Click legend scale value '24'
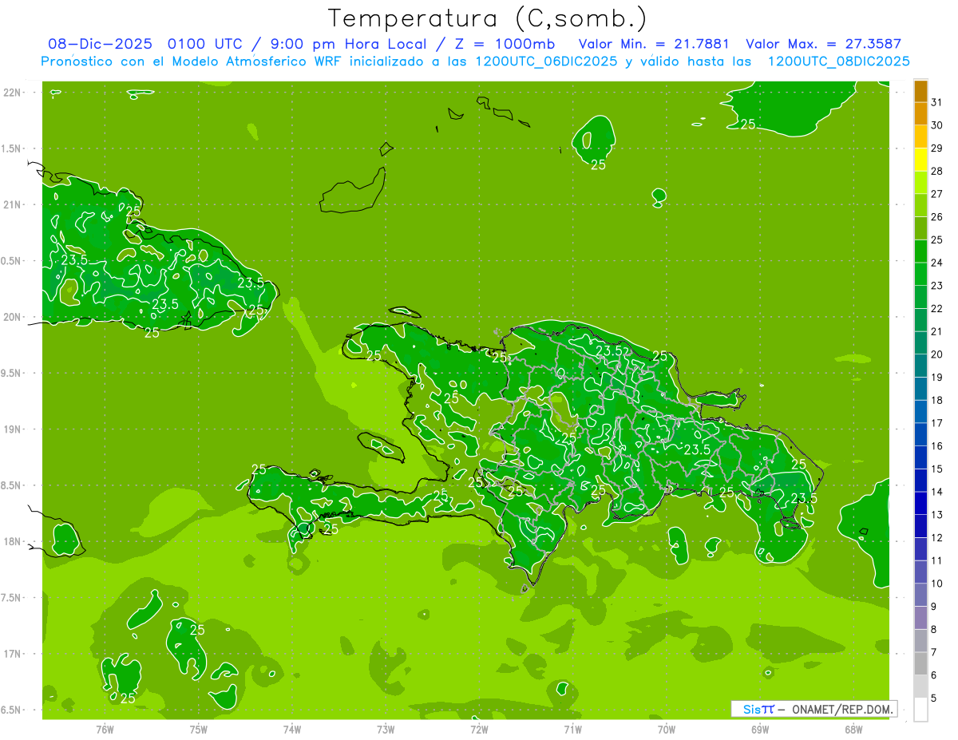The width and height of the screenshot is (958, 740). click(x=937, y=263)
